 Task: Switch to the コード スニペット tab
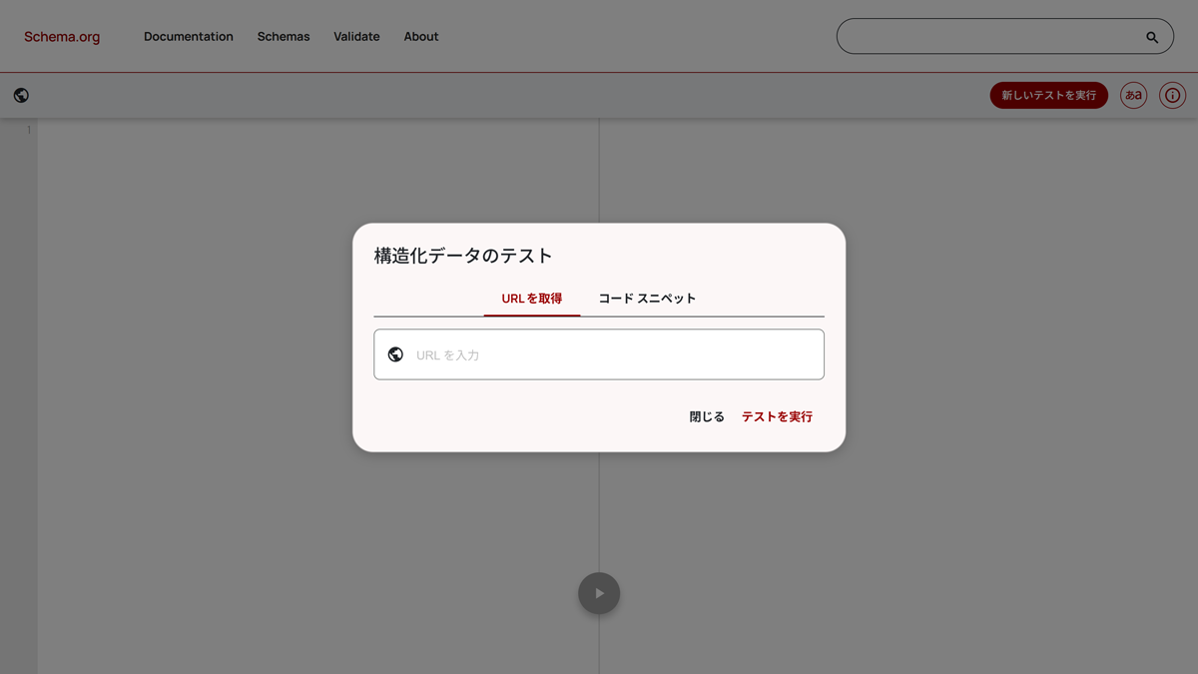point(647,298)
